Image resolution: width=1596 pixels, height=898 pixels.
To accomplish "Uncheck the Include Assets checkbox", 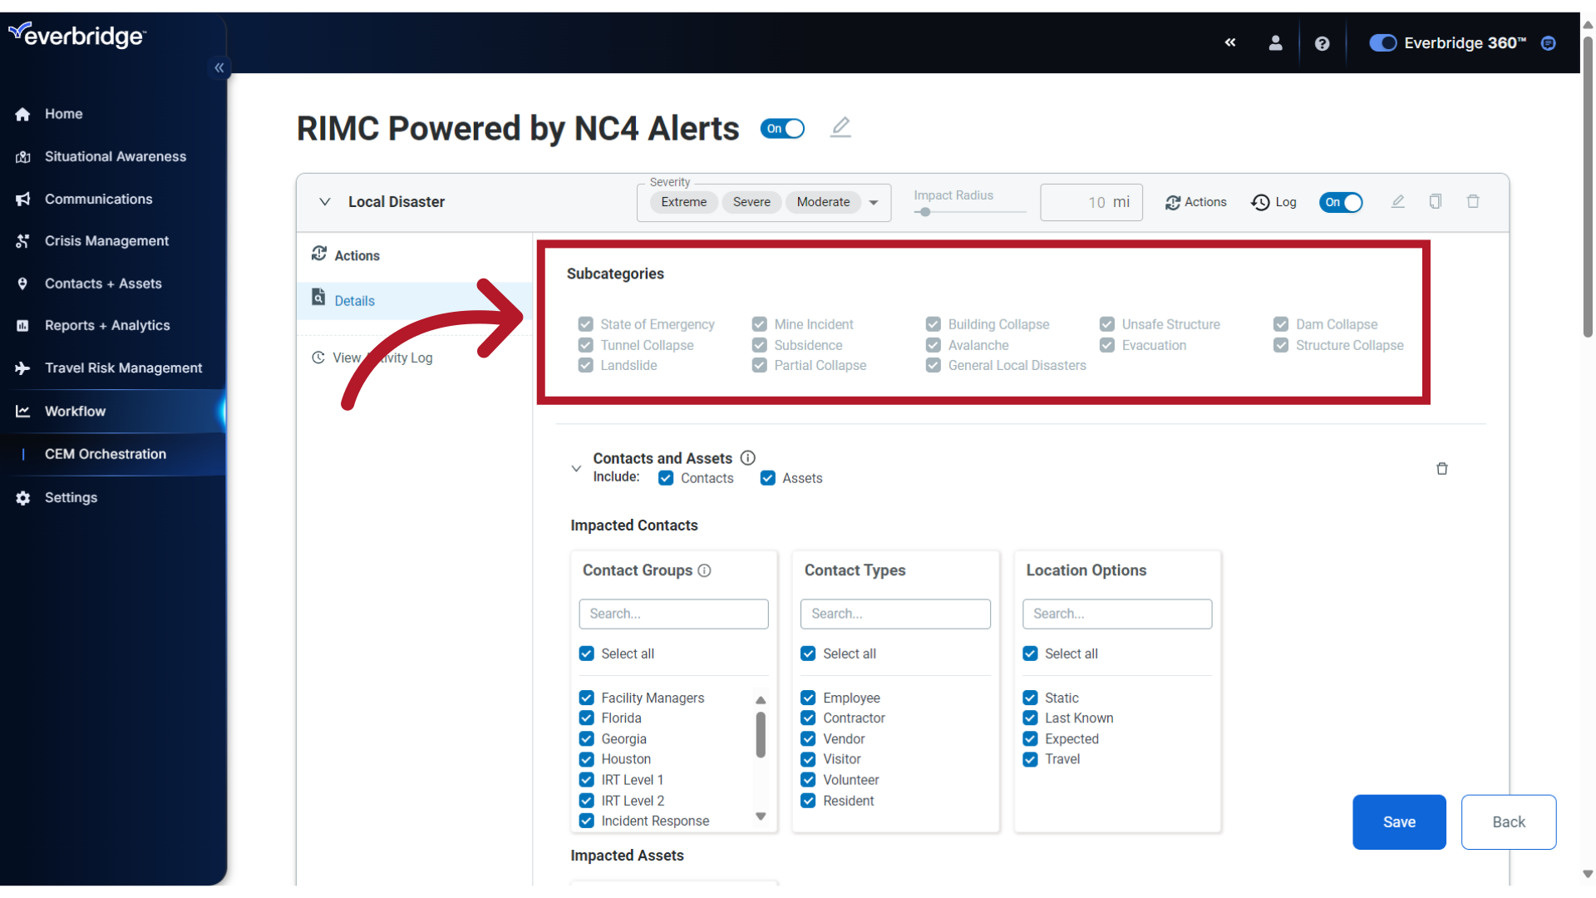I will click(x=768, y=478).
